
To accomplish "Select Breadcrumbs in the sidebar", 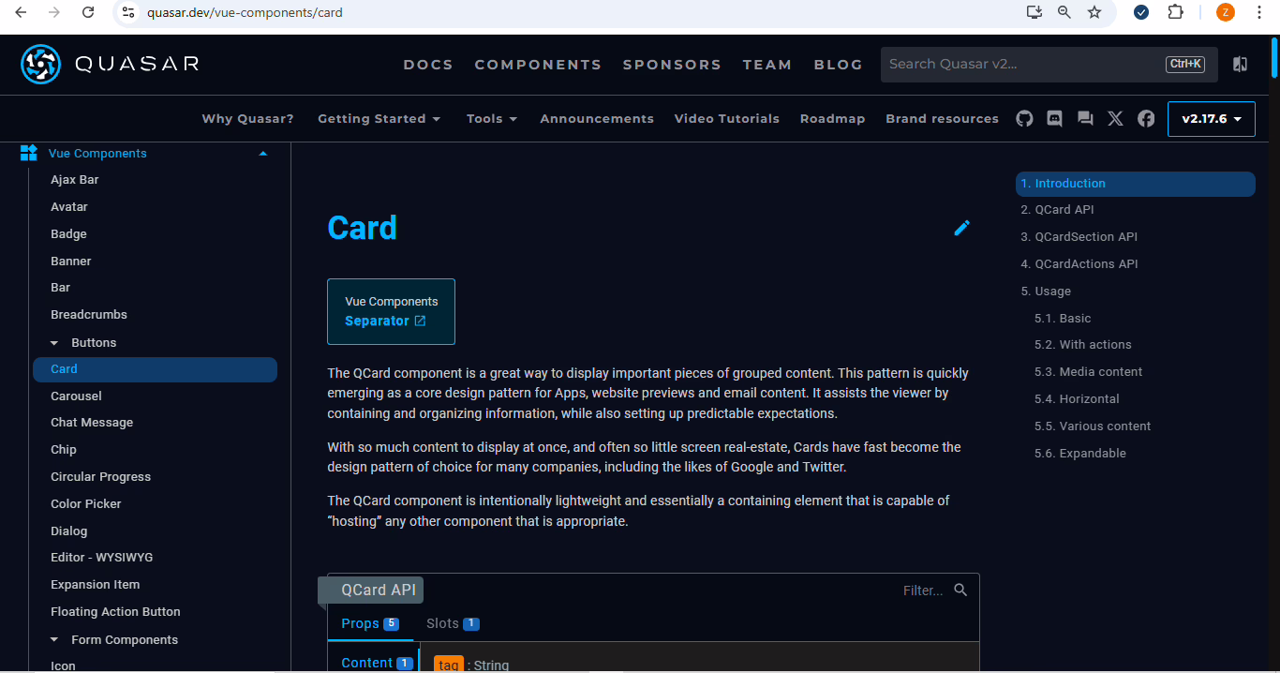I will tap(89, 314).
